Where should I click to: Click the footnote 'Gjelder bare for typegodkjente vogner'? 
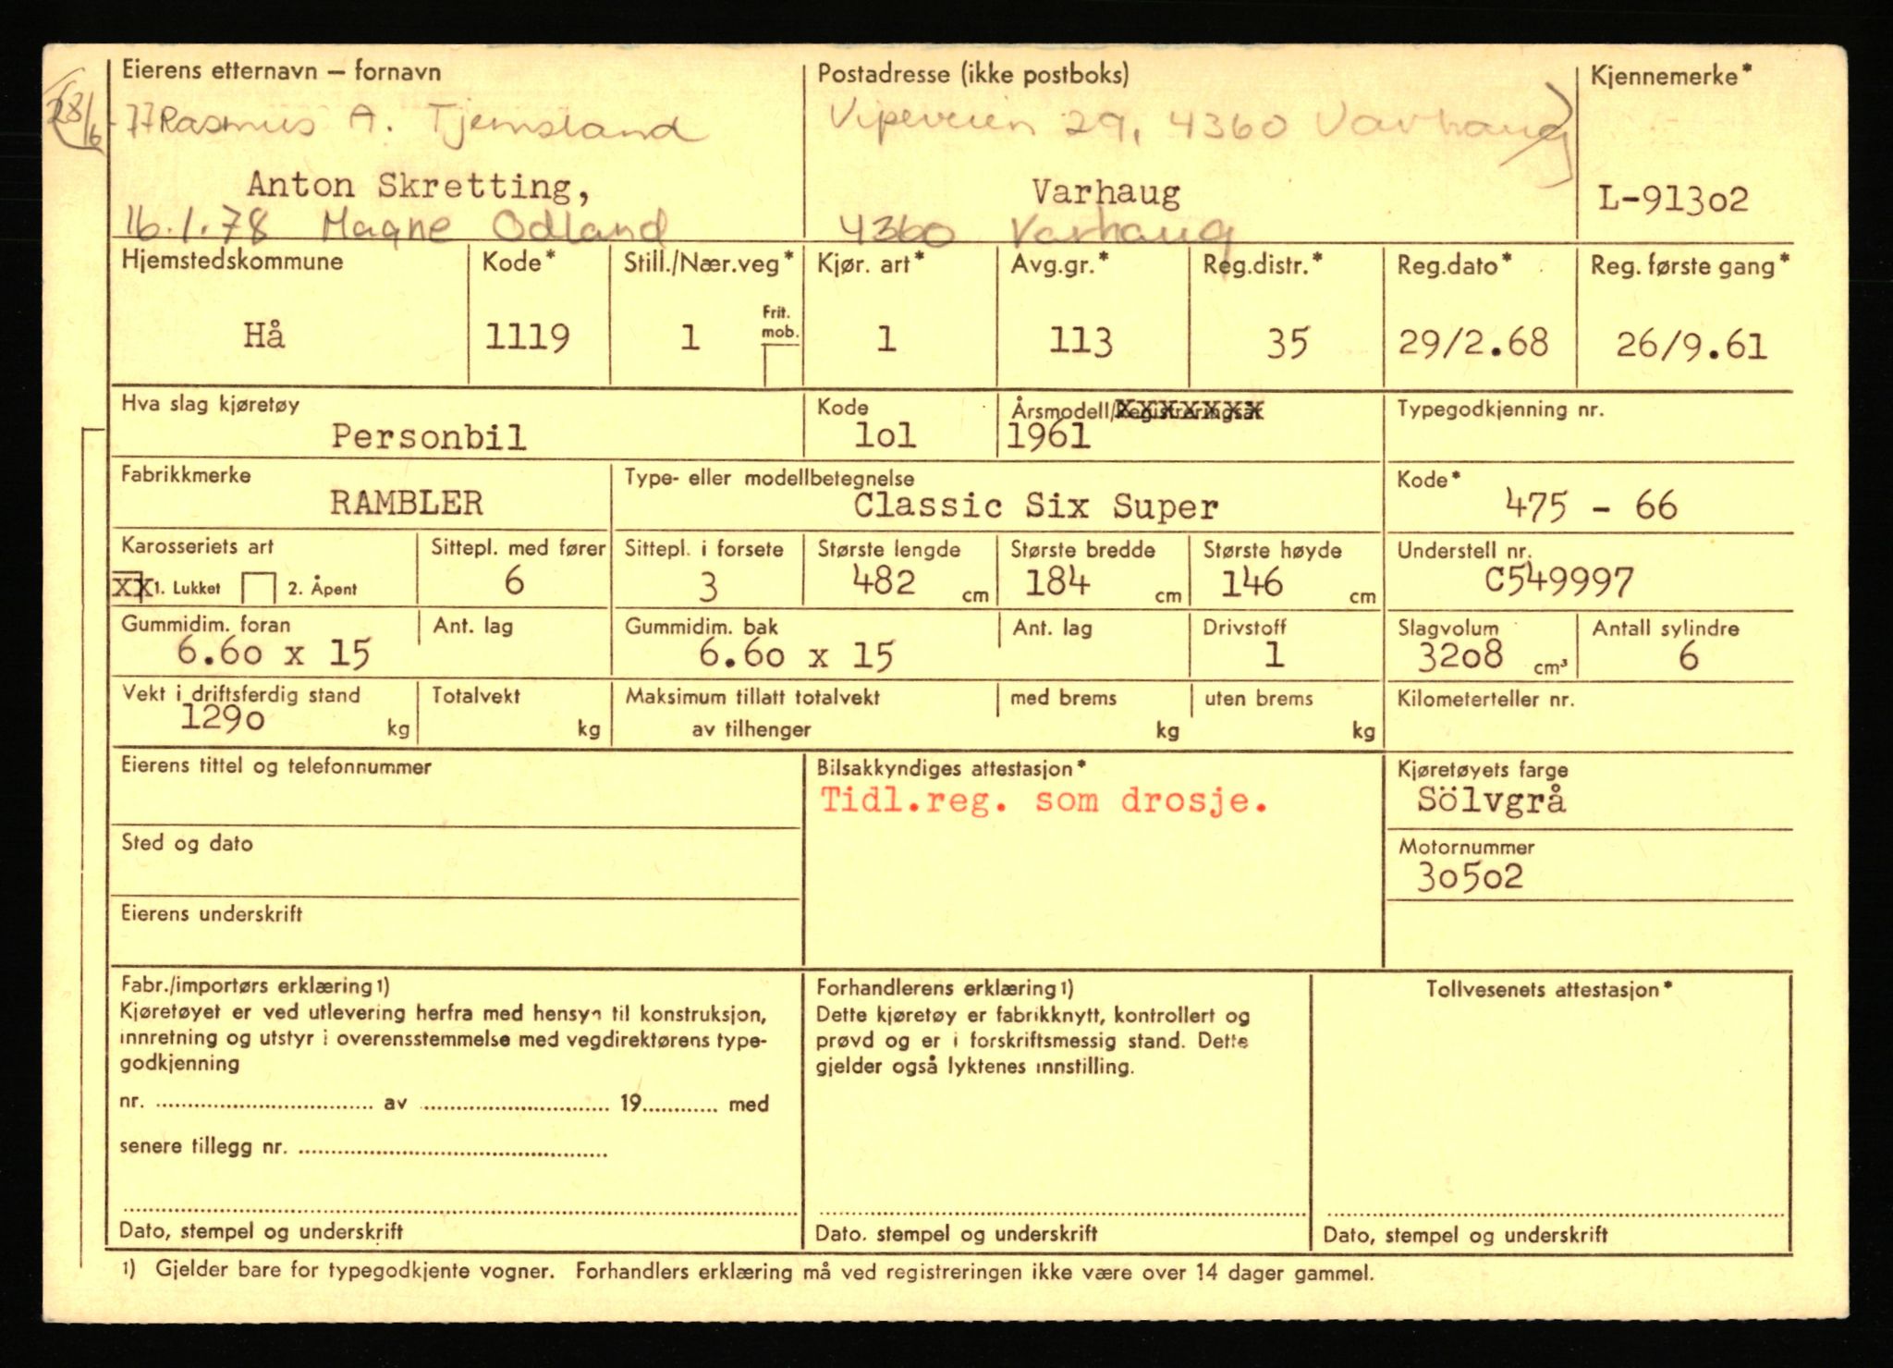[355, 1270]
